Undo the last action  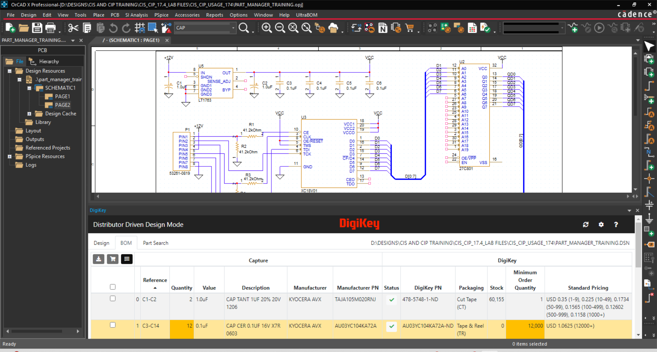tap(113, 28)
